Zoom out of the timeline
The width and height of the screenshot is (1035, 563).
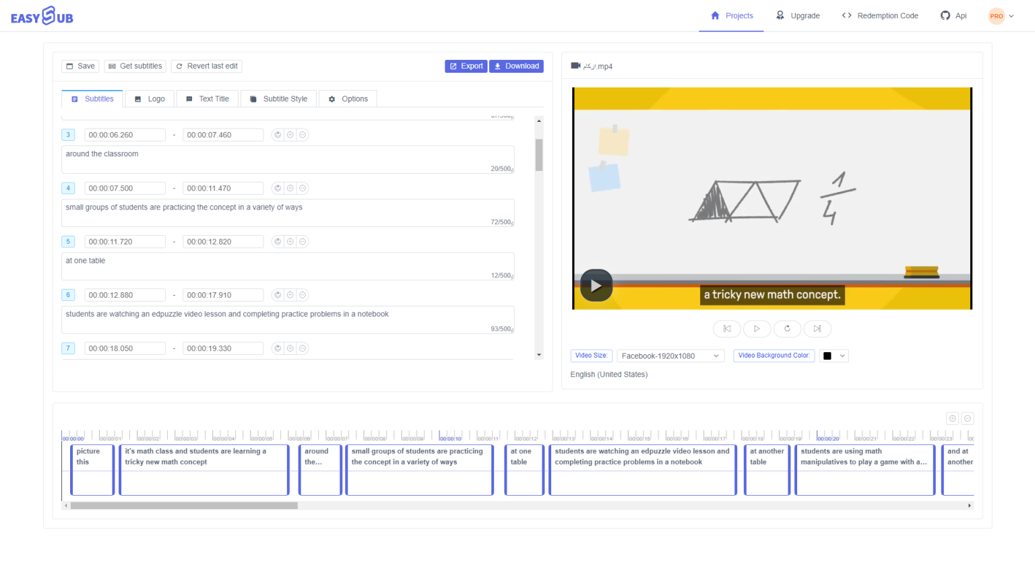coord(968,418)
